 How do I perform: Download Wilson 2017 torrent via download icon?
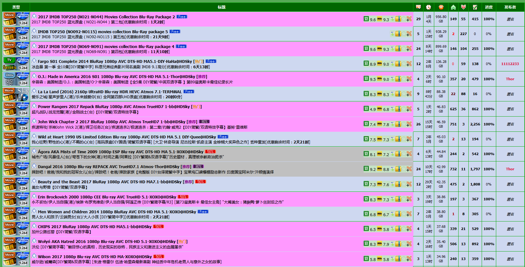click(392, 259)
